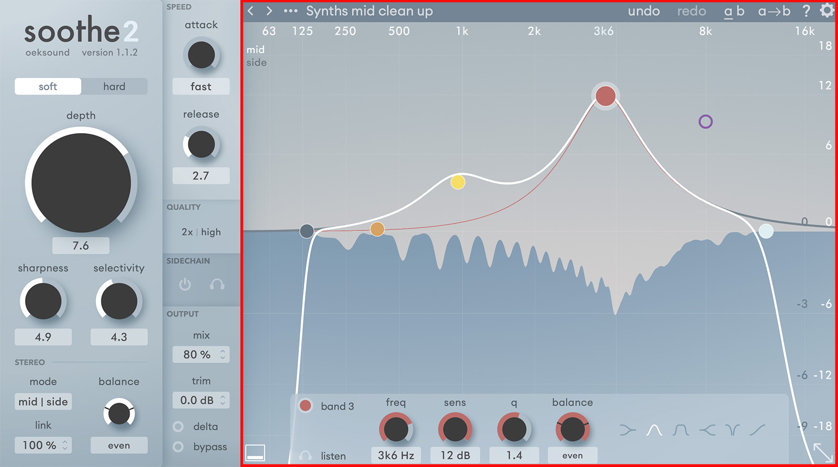
Task: Toggle sidechain listen headphones icon
Action: [217, 285]
